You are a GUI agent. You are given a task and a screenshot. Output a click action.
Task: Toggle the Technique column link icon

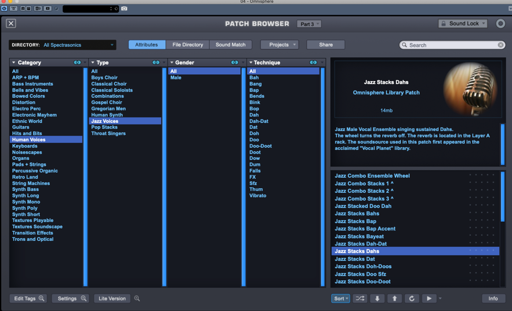point(313,63)
